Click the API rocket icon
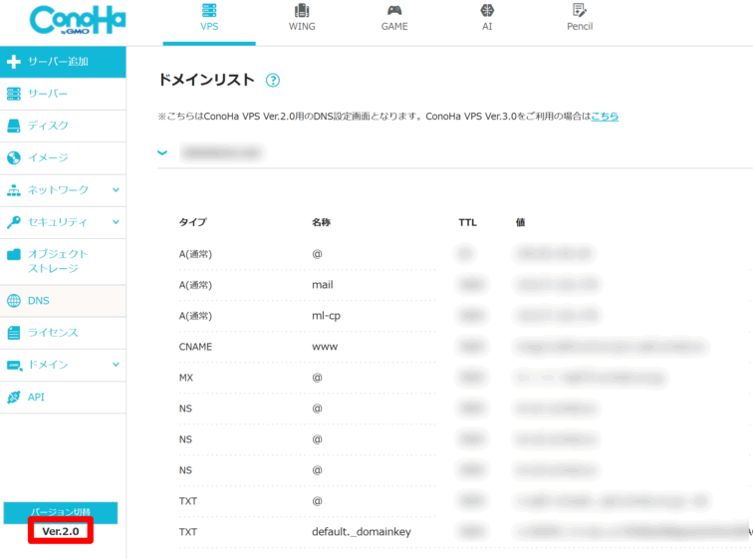The image size is (753, 559). tap(14, 397)
